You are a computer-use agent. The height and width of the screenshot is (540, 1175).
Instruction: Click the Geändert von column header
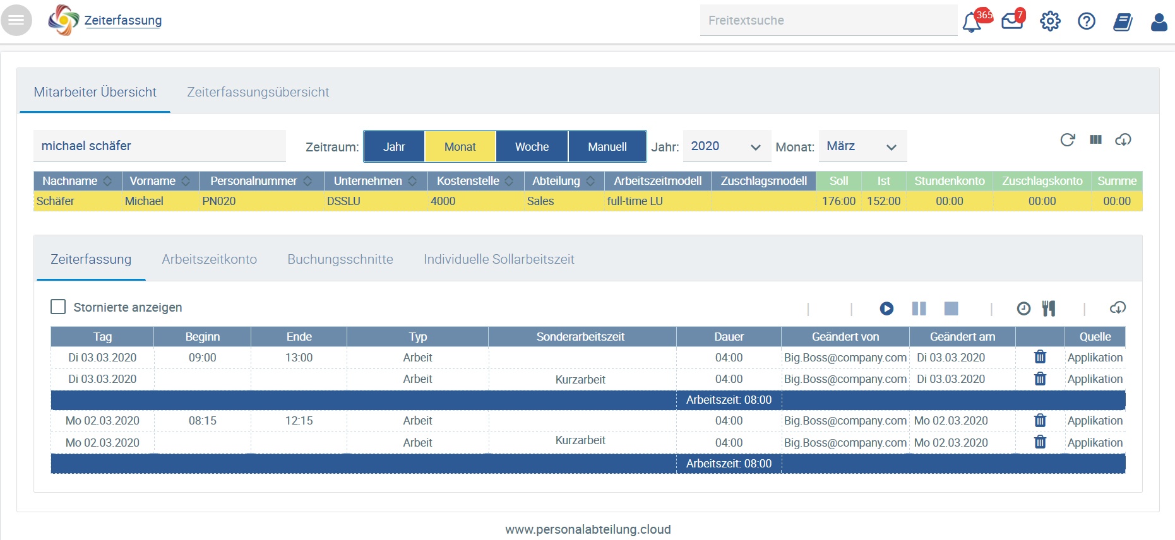[845, 337]
